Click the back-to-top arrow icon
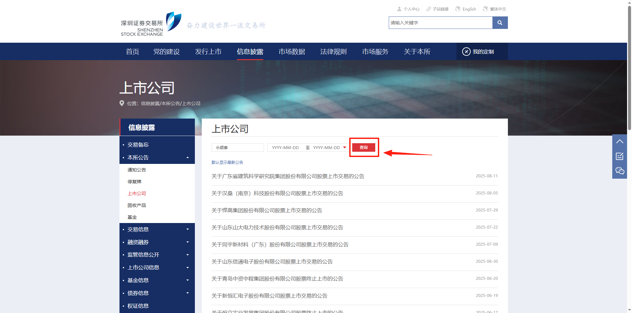 (x=619, y=142)
